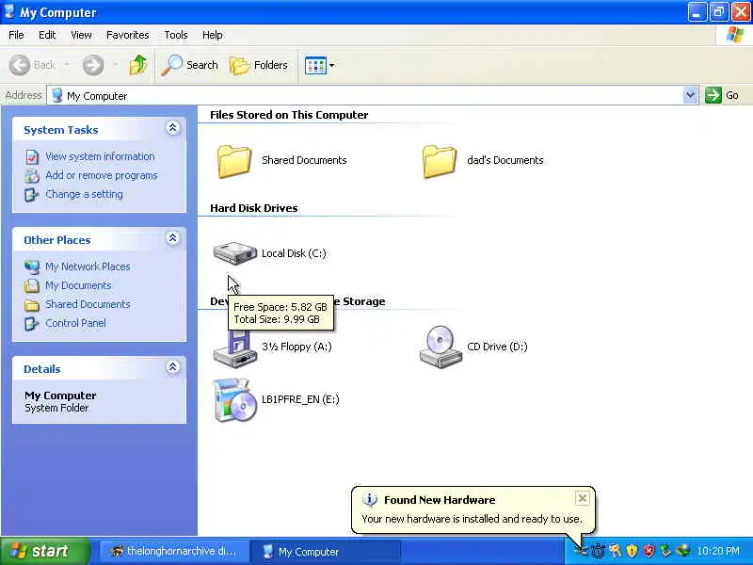The width and height of the screenshot is (753, 565).
Task: Click the My Documents sidebar icon
Action: point(32,286)
